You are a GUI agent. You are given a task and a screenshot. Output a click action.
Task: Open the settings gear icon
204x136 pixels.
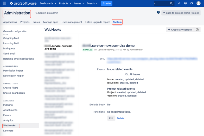pos(192,3)
